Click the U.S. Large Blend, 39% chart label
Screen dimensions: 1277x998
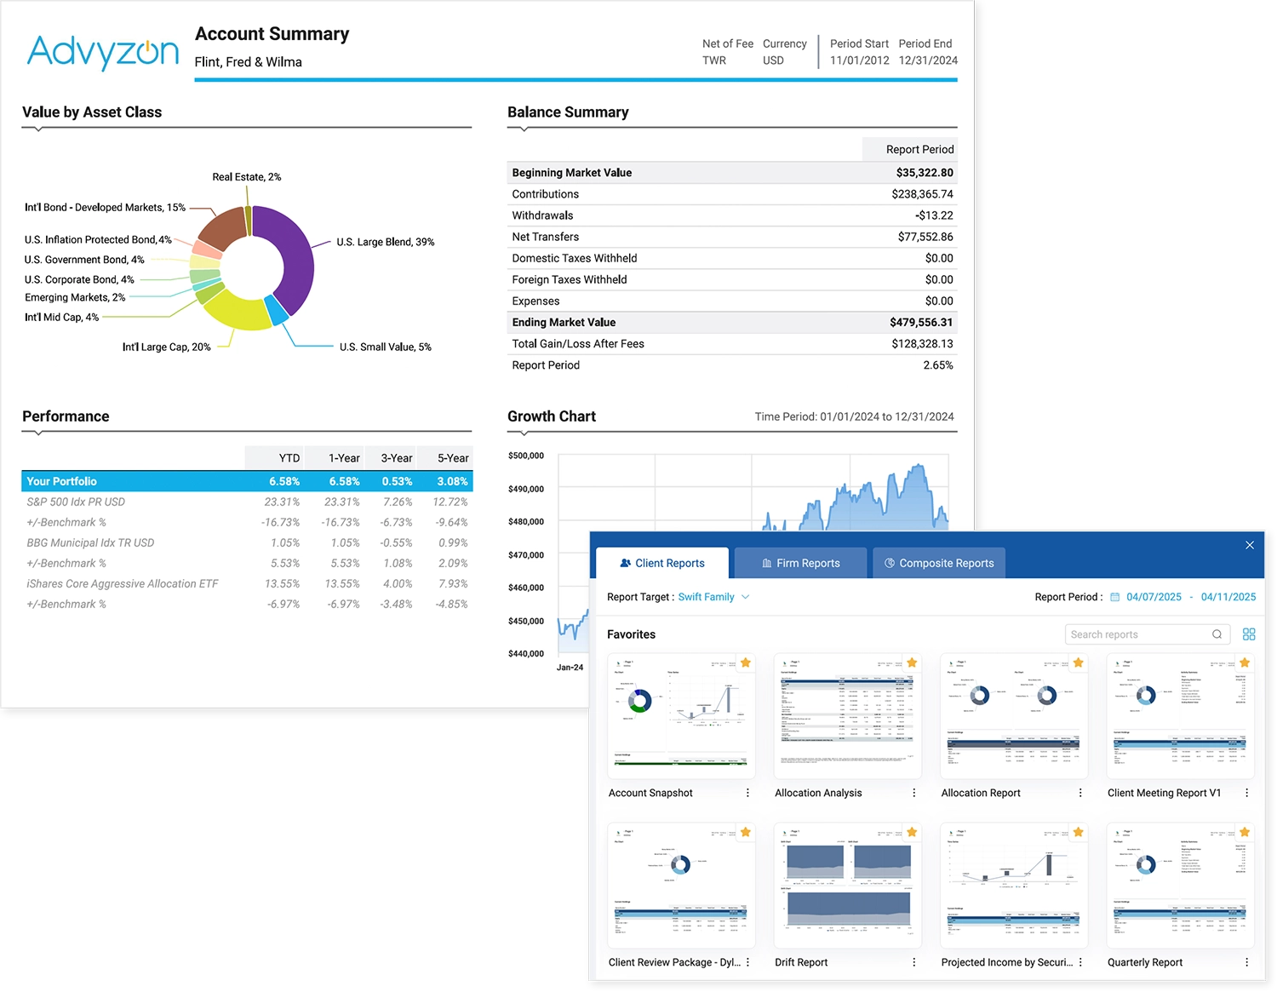[x=385, y=242]
